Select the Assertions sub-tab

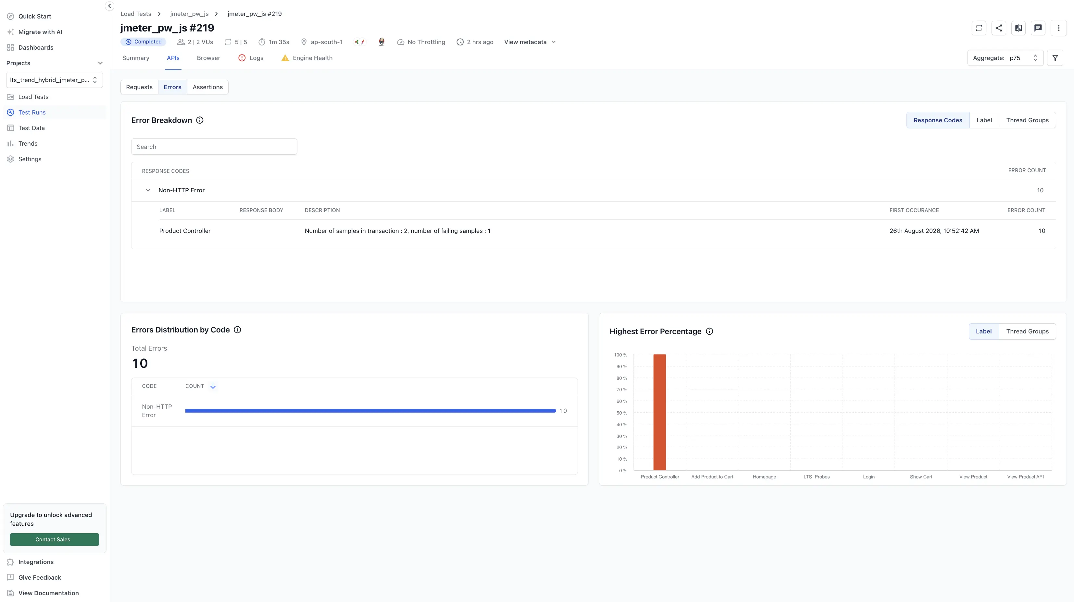[x=208, y=87]
